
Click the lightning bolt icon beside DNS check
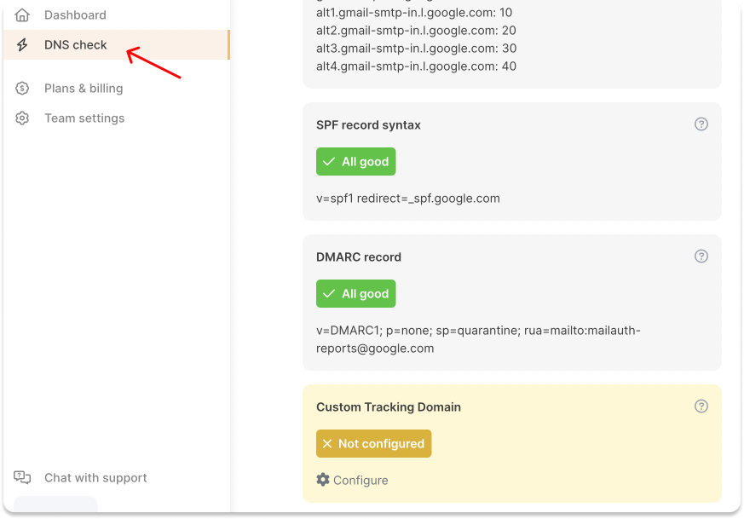[x=21, y=44]
